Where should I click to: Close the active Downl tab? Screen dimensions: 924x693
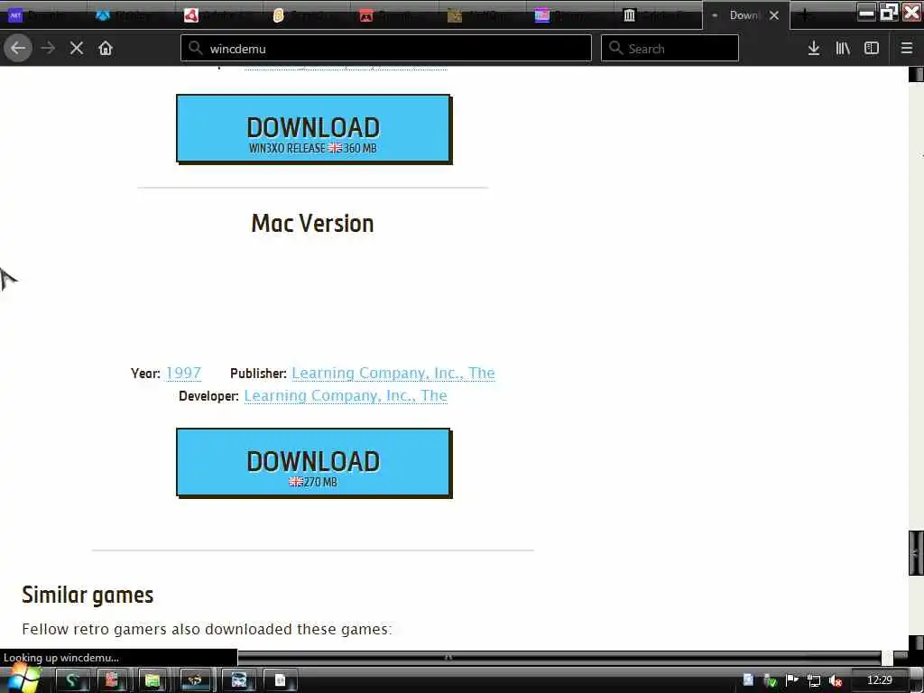pyautogui.click(x=773, y=15)
